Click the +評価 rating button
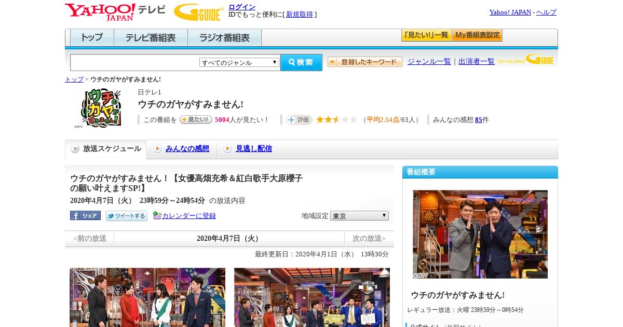This screenshot has height=327, width=623. 299,120
